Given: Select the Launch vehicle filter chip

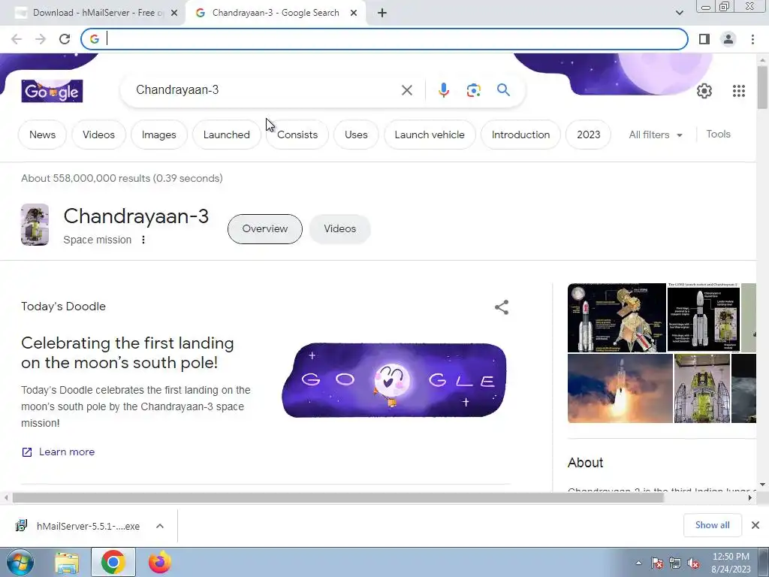Looking at the screenshot, I should 430,134.
